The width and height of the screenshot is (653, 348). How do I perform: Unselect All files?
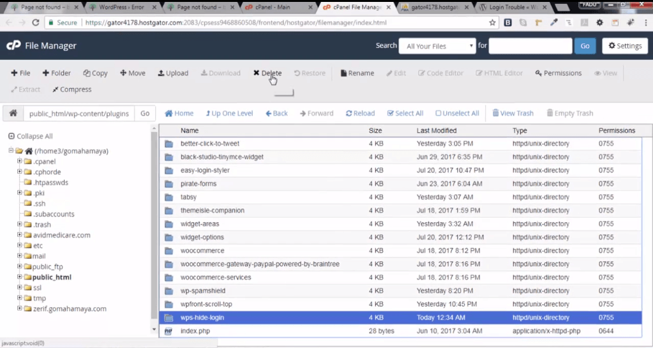[x=457, y=113]
